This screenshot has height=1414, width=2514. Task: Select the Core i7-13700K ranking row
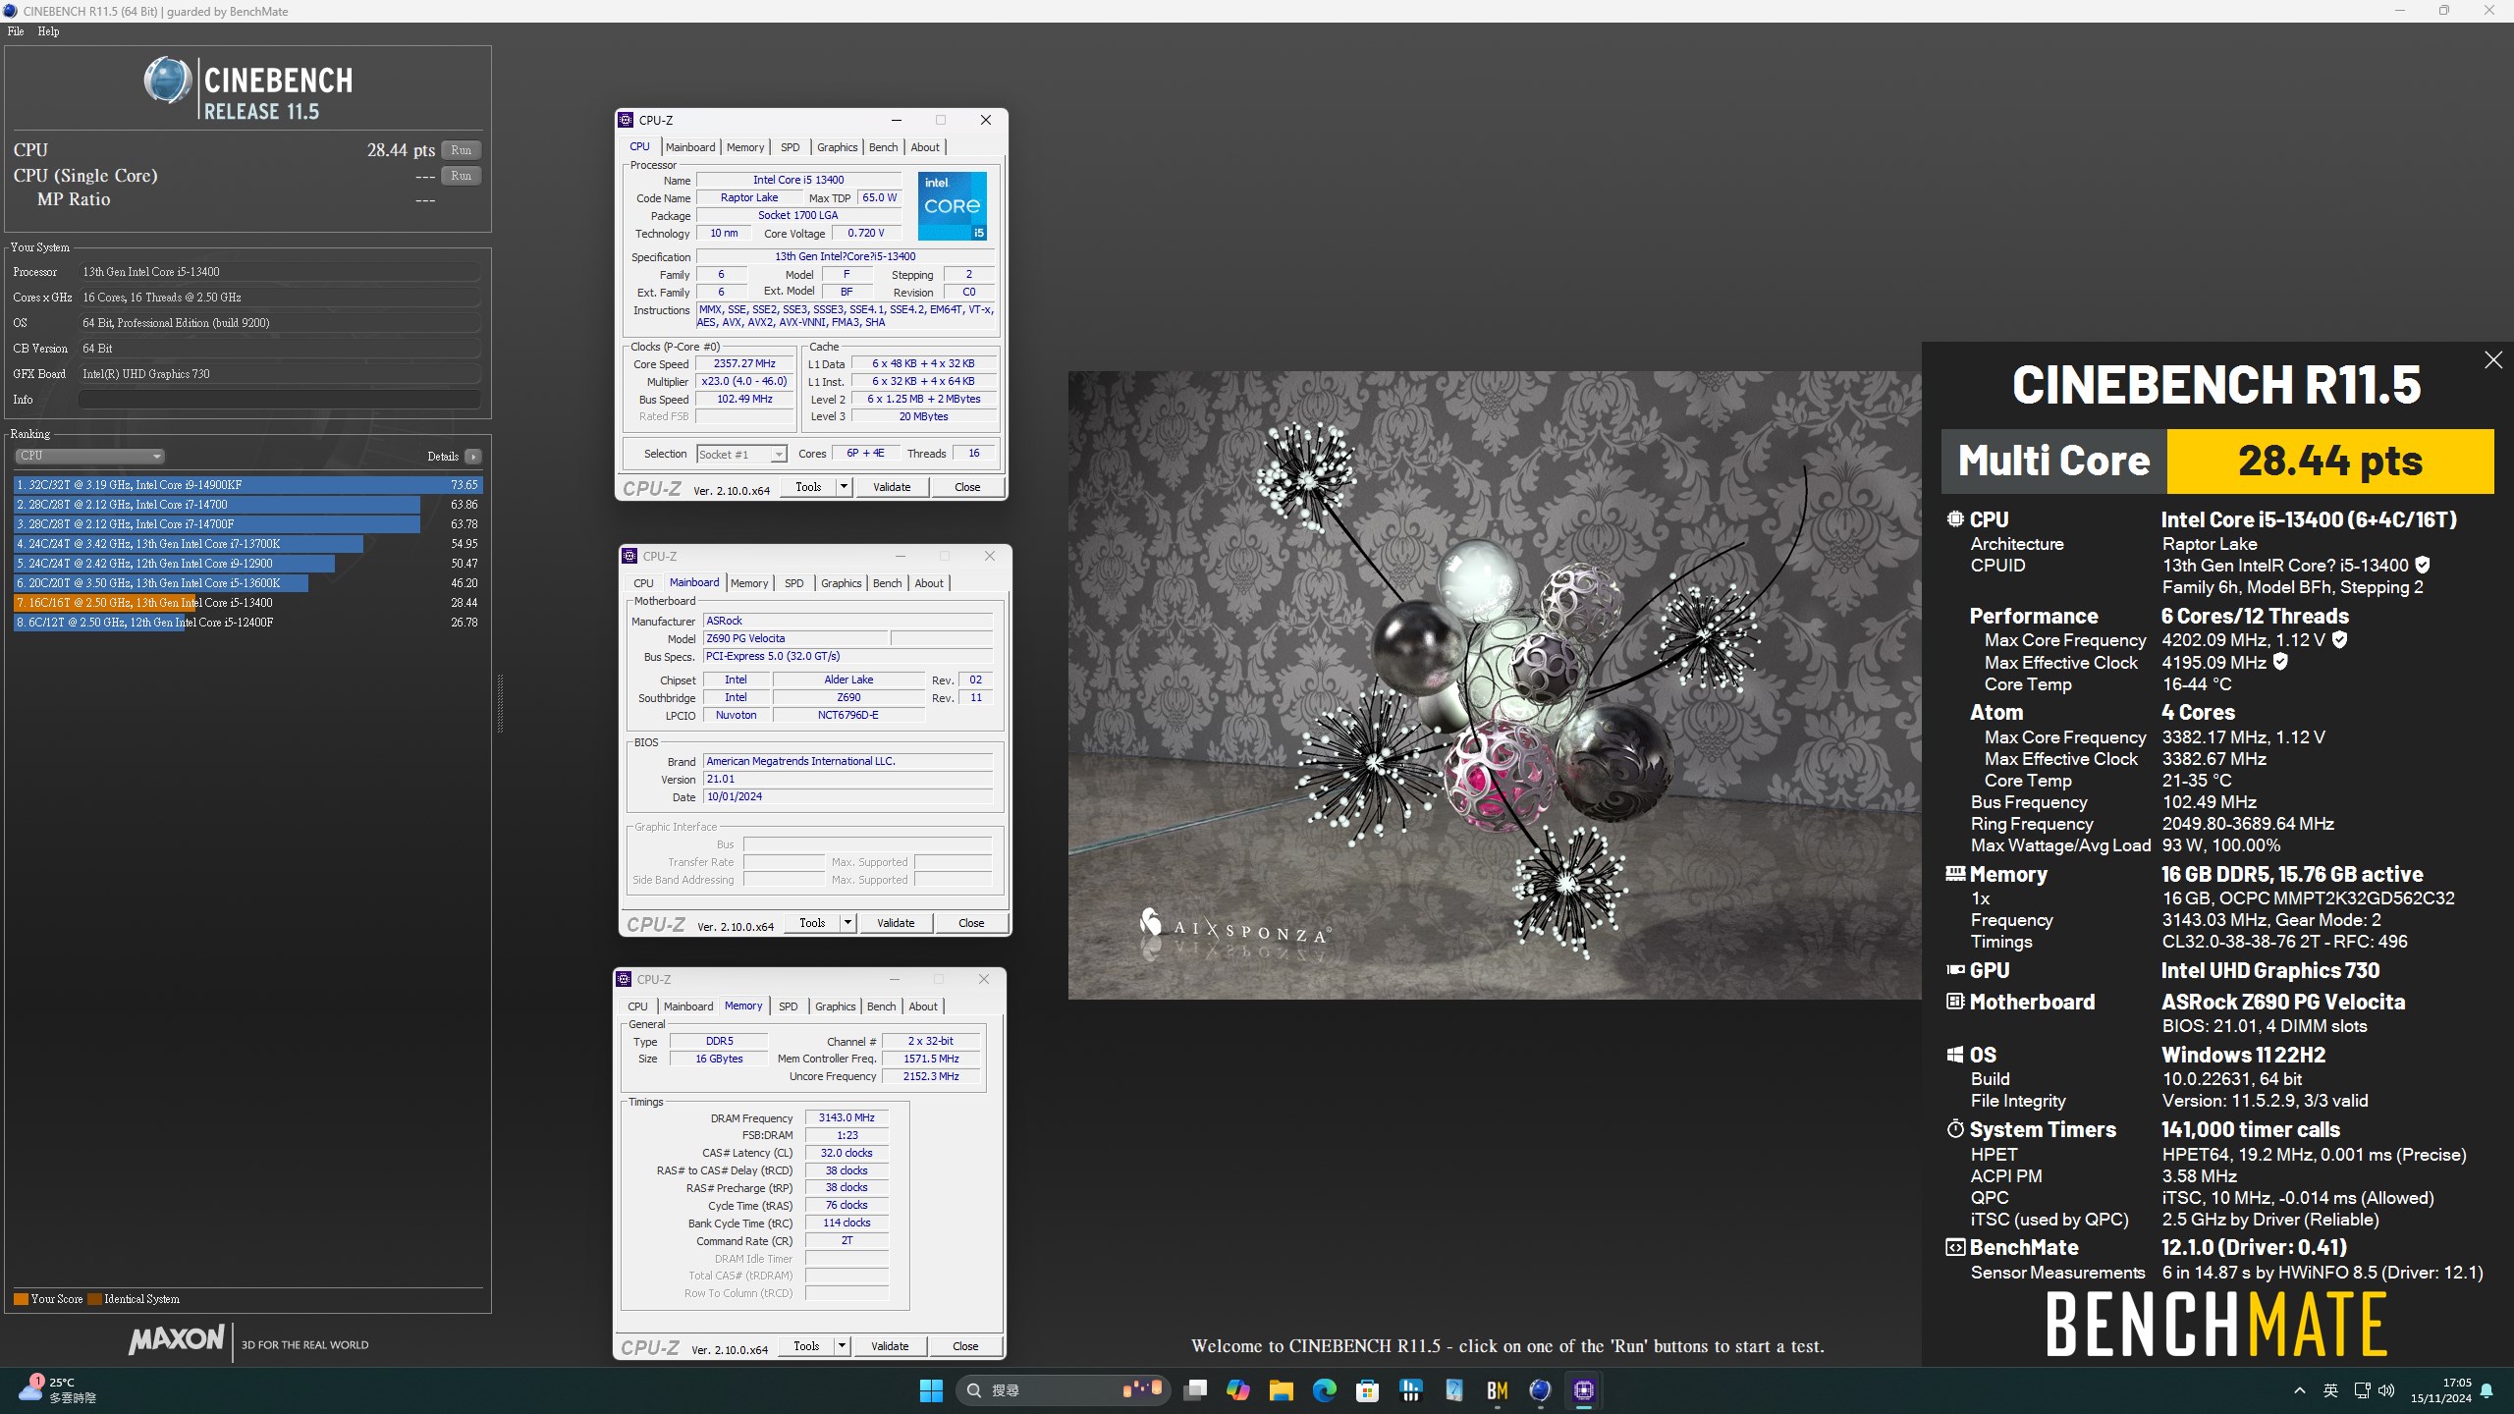(x=247, y=544)
